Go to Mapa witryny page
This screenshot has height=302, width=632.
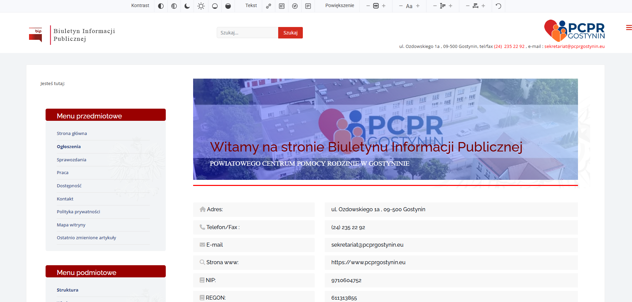coord(71,225)
